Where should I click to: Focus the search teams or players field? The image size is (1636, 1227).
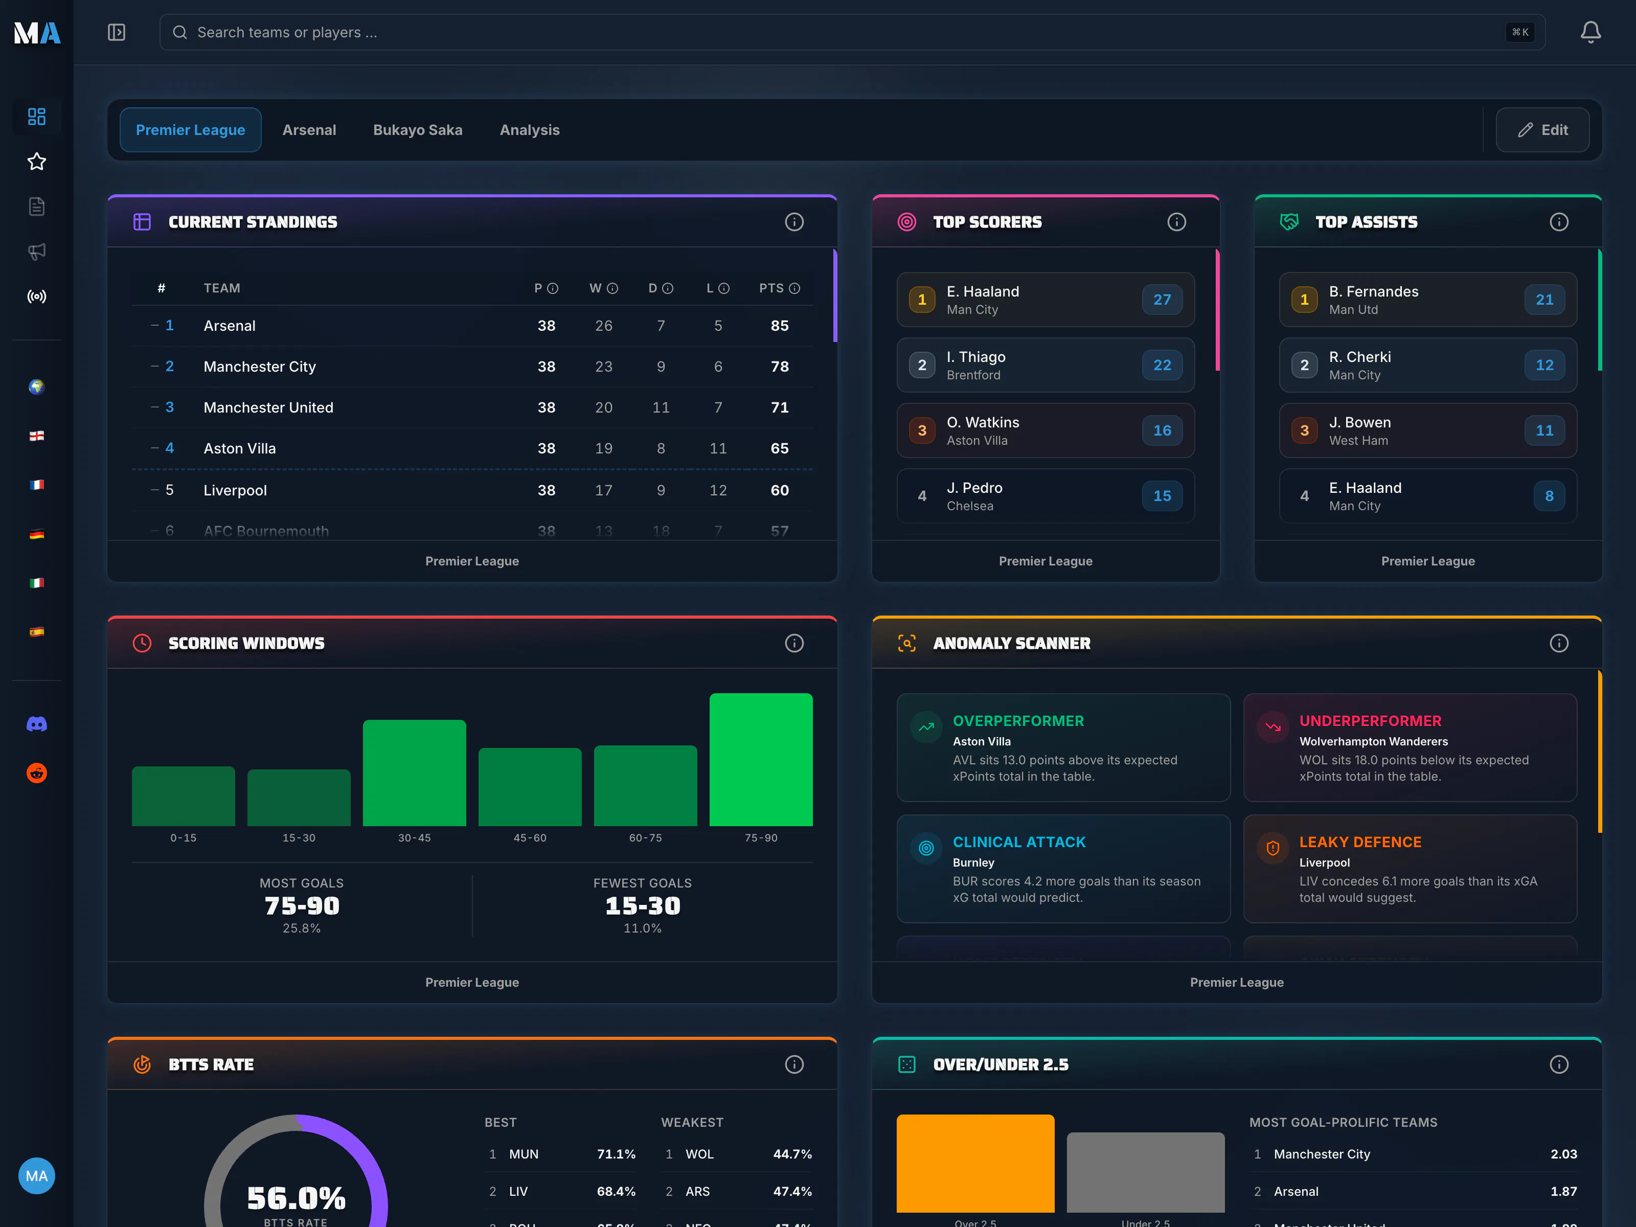tap(852, 33)
